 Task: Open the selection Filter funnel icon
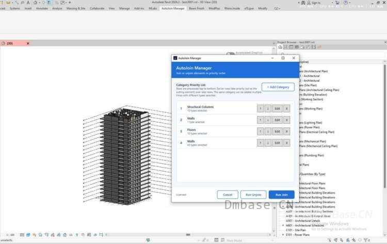coord(366,240)
